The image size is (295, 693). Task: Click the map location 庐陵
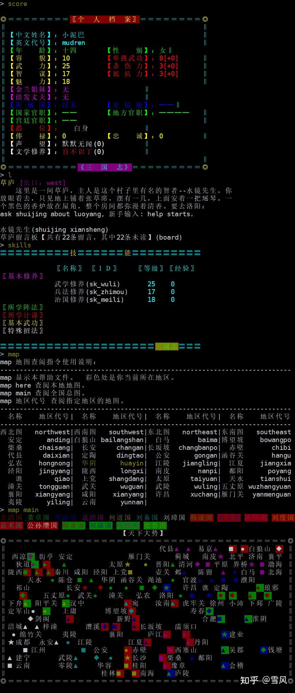(182, 673)
